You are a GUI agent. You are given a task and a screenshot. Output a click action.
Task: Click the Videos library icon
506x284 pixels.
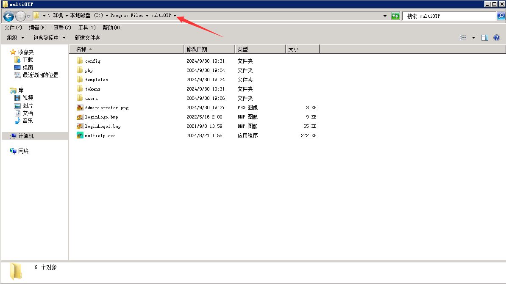[x=17, y=98]
